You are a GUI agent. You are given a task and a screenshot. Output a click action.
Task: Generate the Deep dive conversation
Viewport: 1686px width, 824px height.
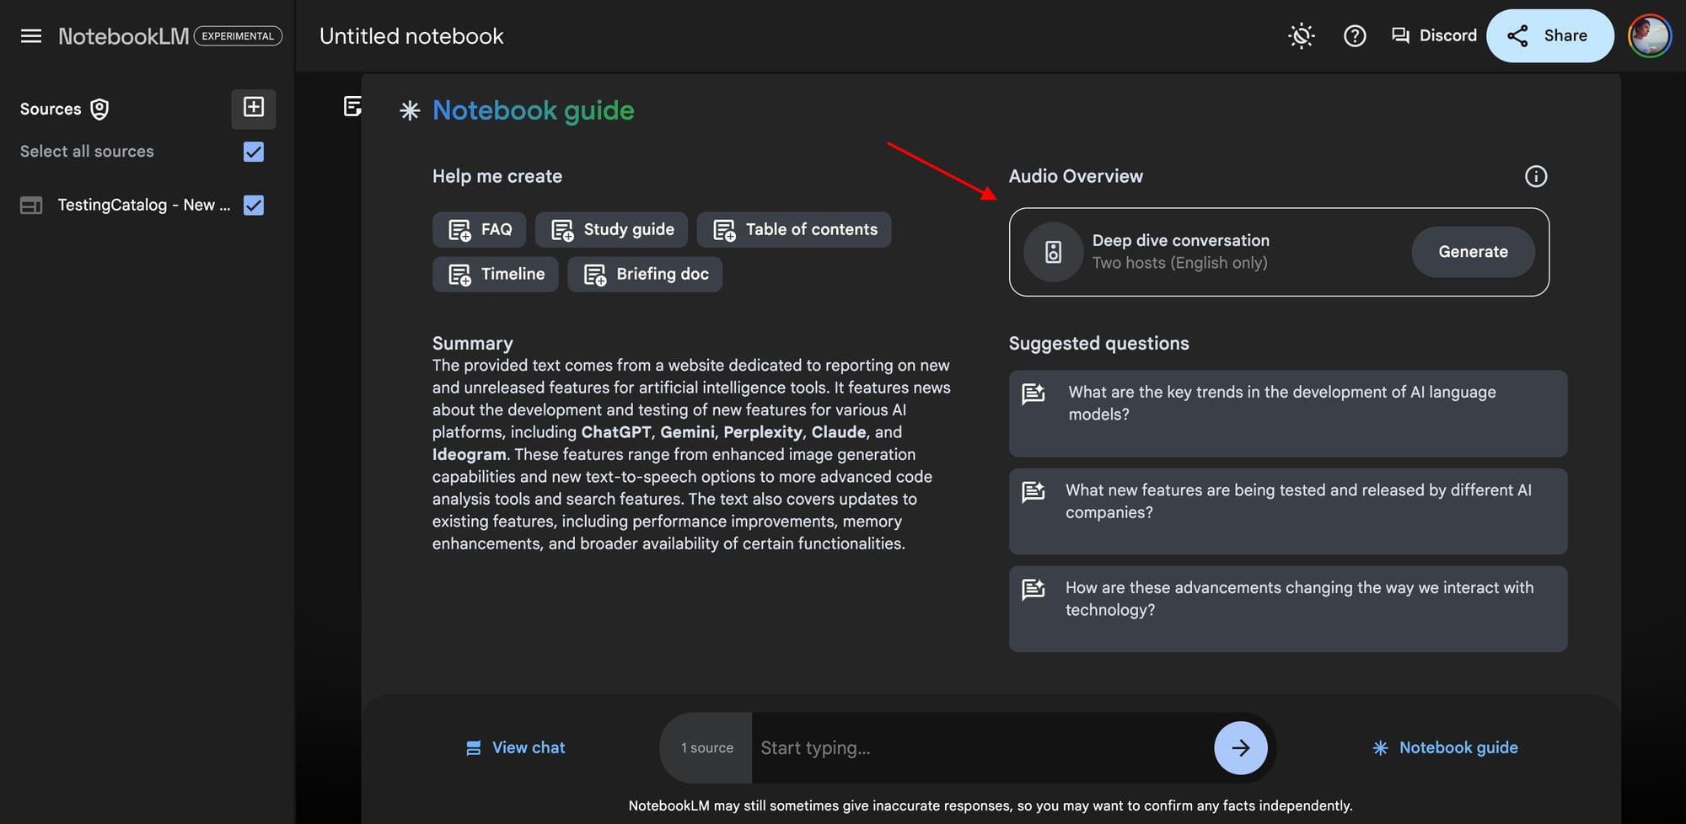click(x=1473, y=252)
